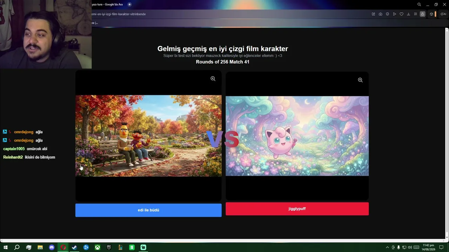Click the captain1005 chat username

coord(14,149)
